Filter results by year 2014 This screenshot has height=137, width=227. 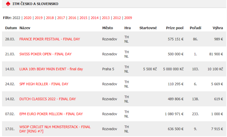[94, 18]
